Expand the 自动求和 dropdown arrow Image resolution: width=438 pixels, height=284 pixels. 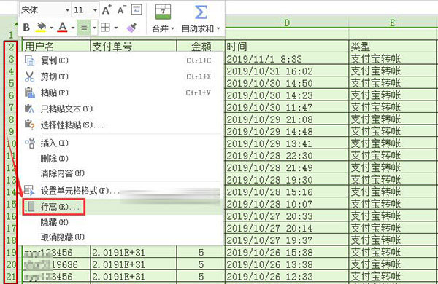click(x=218, y=28)
